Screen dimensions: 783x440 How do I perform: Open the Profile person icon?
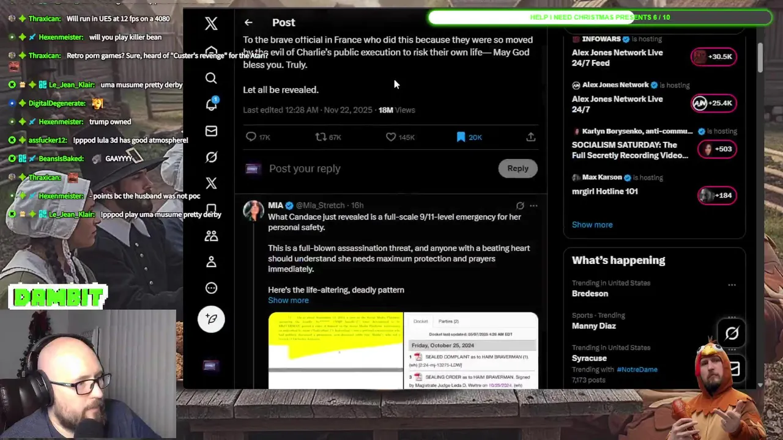point(211,262)
